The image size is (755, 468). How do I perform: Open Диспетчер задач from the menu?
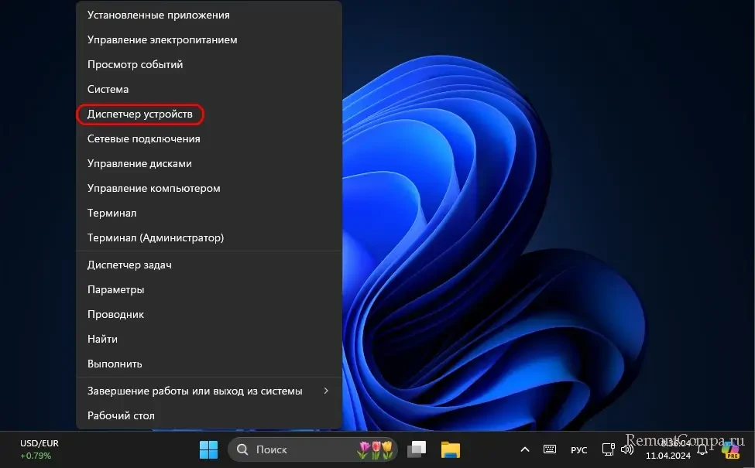(129, 265)
